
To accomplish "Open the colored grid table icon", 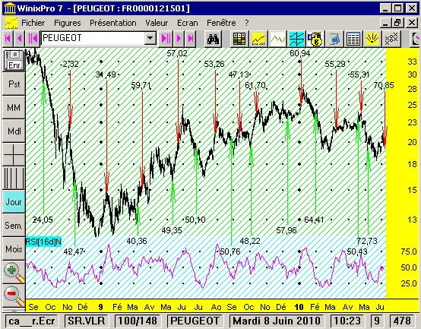I will [239, 39].
